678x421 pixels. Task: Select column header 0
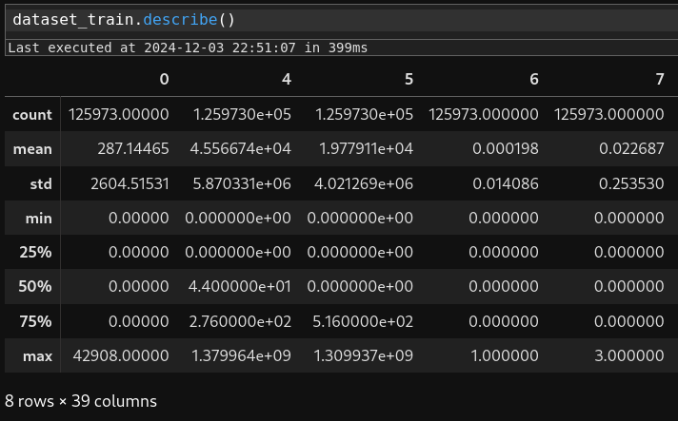pos(164,79)
